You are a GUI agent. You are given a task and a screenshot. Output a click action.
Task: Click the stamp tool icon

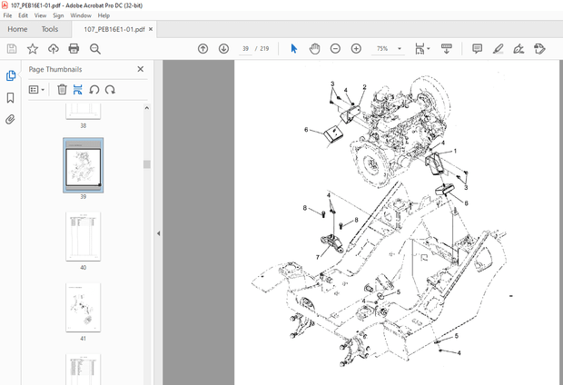(539, 48)
